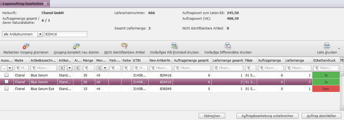Click the Artikelbezeichnung filter input

pos(44,68)
